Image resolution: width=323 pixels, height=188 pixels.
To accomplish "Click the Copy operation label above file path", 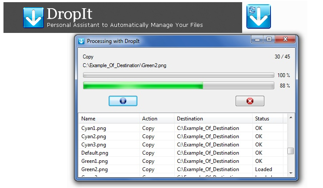I will coord(88,57).
